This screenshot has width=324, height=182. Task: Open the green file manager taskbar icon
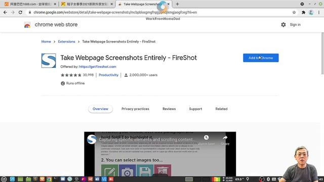pos(28,179)
